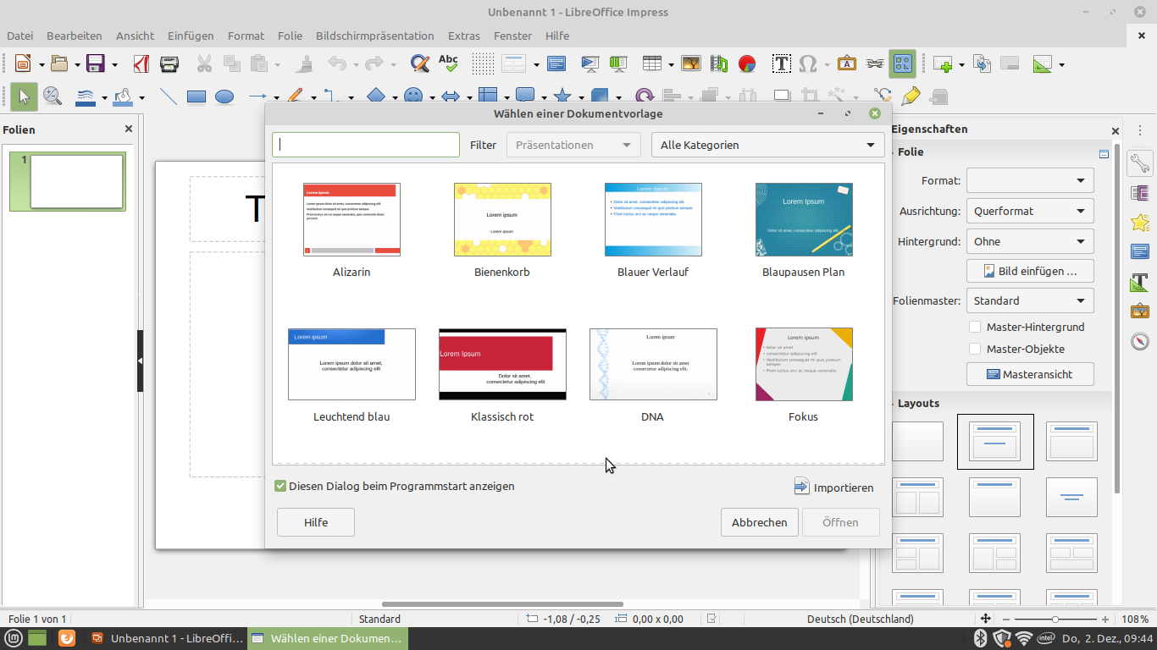1157x650 pixels.
Task: Uncheck 'Diesen Dialog beim Programmstart anzeigen'
Action: (x=280, y=486)
